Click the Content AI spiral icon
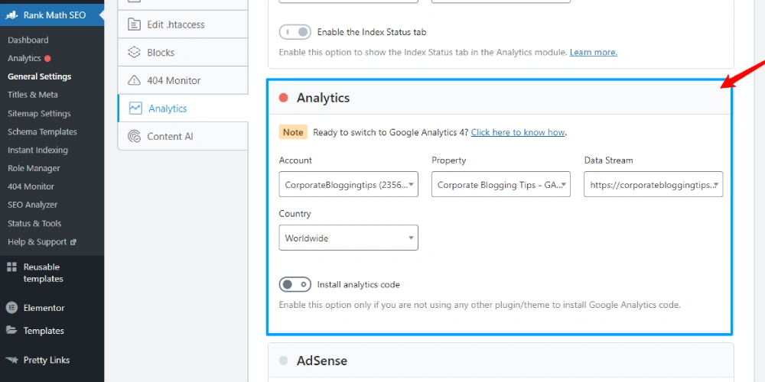Screen dimensions: 765x382 134,137
